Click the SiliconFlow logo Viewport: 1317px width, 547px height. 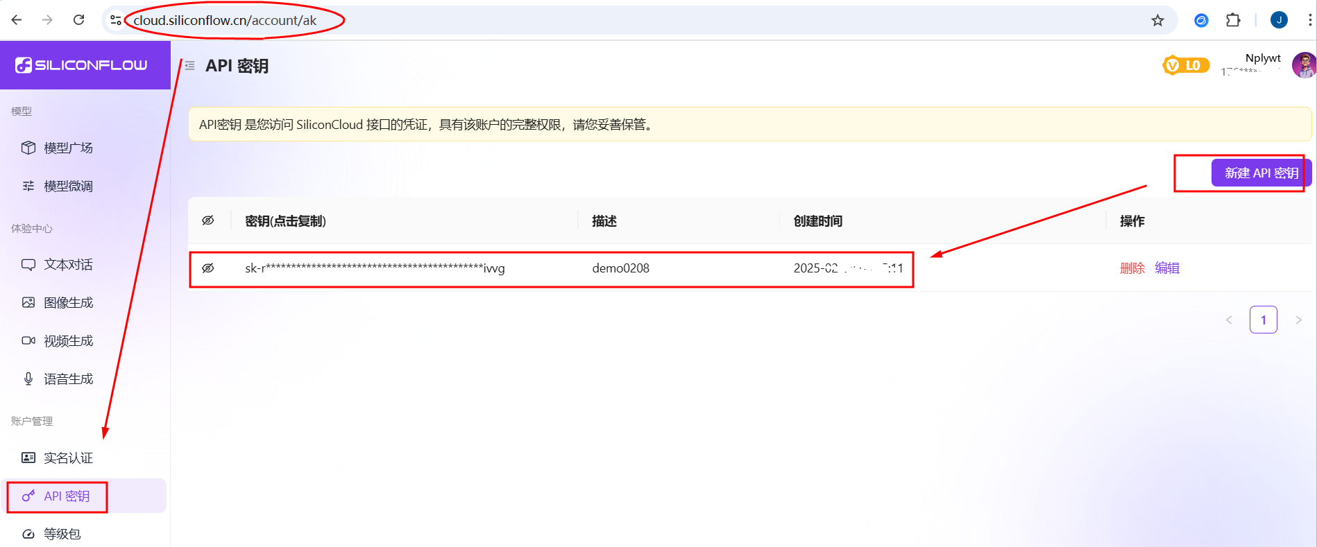point(81,65)
